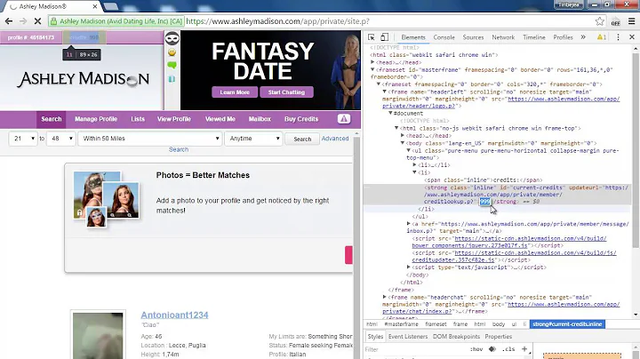Expand the script type text/javascript node
This screenshot has height=359, width=640.
[408, 267]
